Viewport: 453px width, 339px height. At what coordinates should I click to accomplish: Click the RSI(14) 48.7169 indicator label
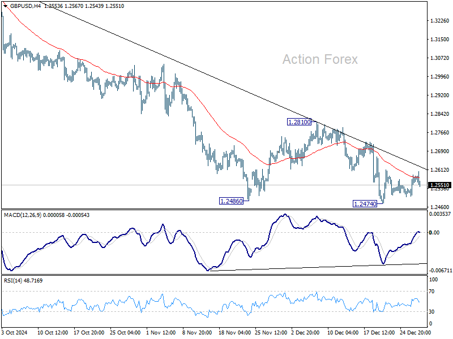(x=23, y=280)
